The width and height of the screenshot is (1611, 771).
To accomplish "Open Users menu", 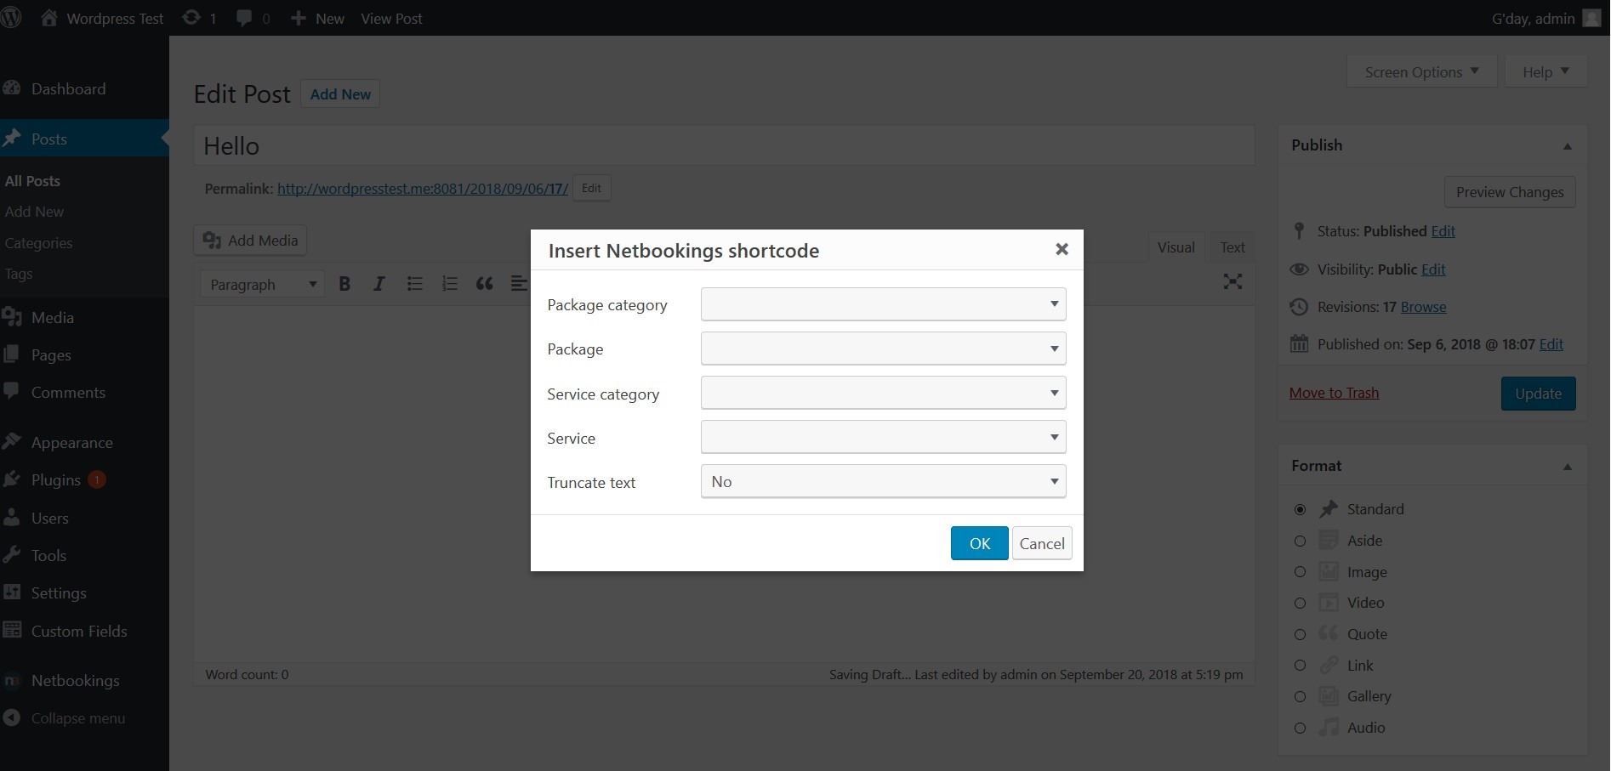I will click(x=49, y=518).
